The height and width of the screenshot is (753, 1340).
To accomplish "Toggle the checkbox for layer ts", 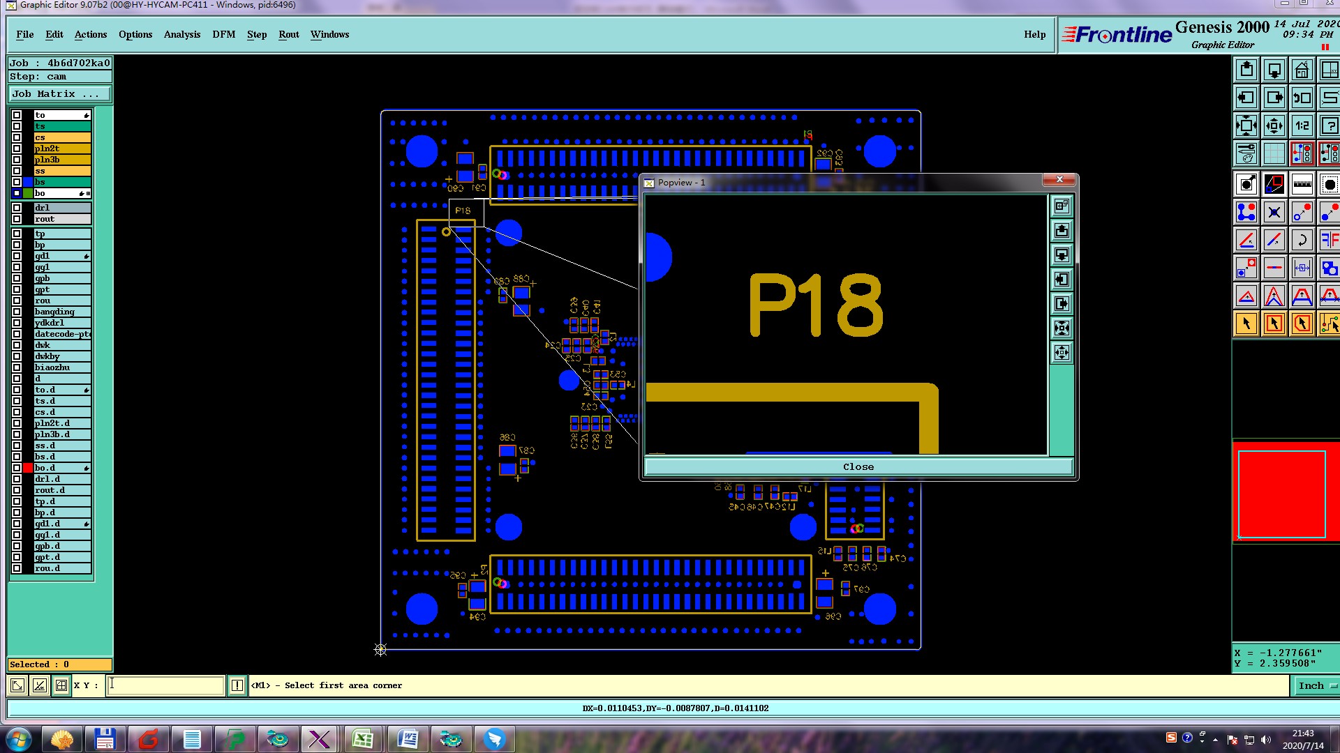I will point(17,126).
